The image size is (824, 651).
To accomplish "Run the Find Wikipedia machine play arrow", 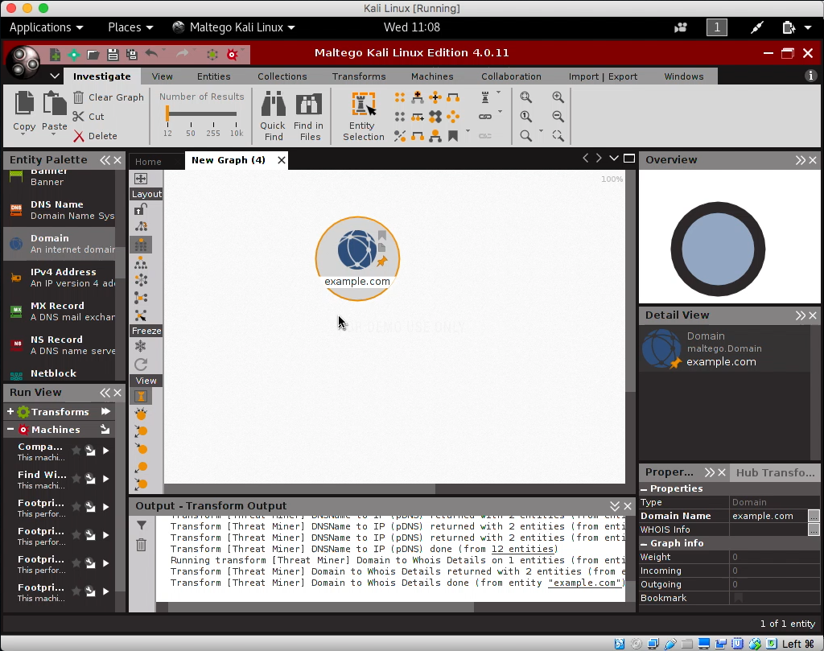I will [x=106, y=479].
